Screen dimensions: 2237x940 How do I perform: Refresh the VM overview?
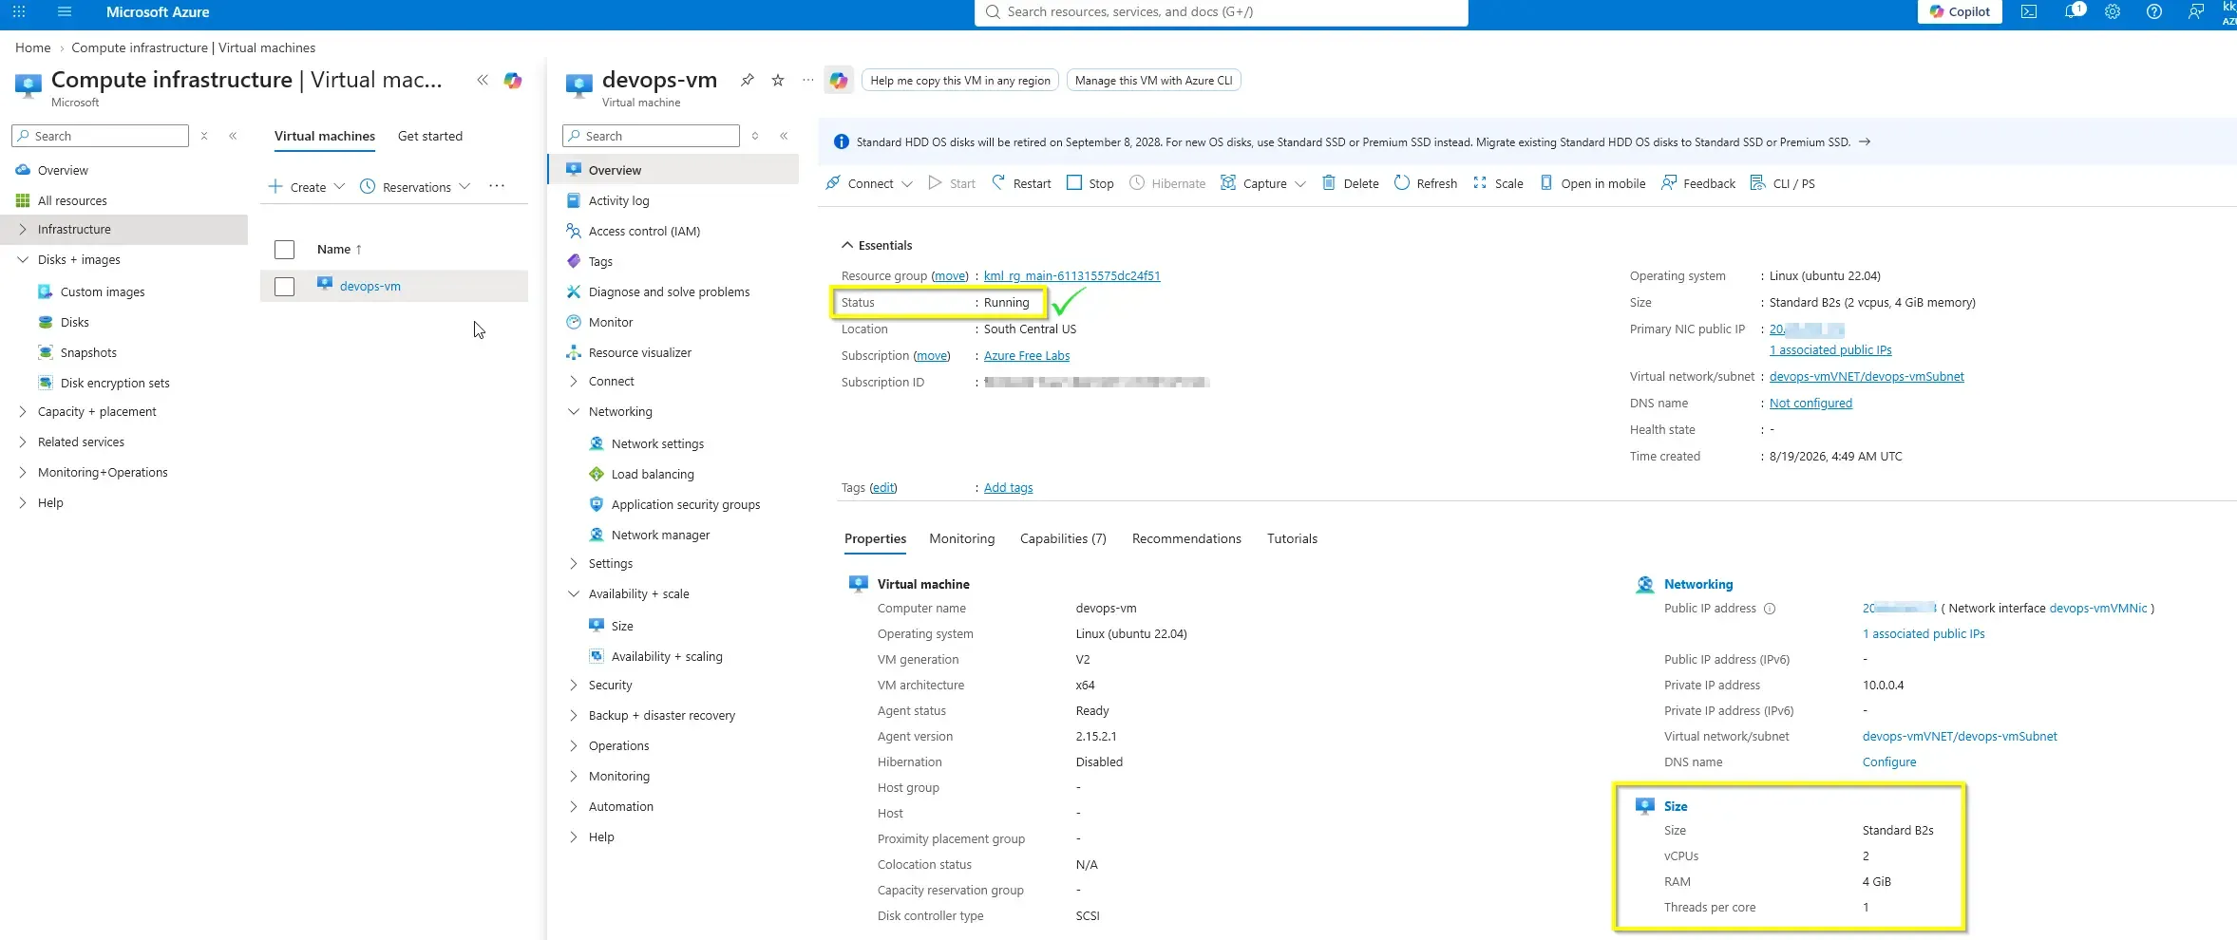tap(1425, 183)
